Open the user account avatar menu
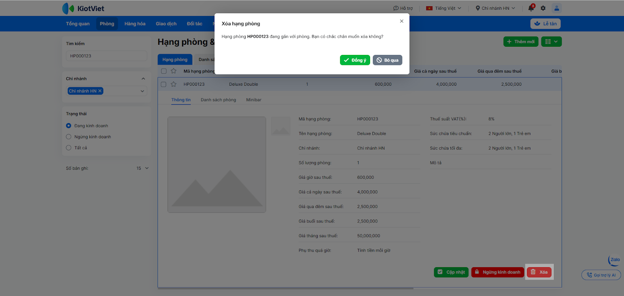 557,8
